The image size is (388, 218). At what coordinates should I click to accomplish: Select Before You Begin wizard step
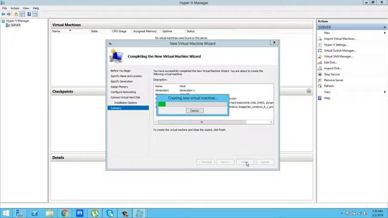[x=121, y=71]
